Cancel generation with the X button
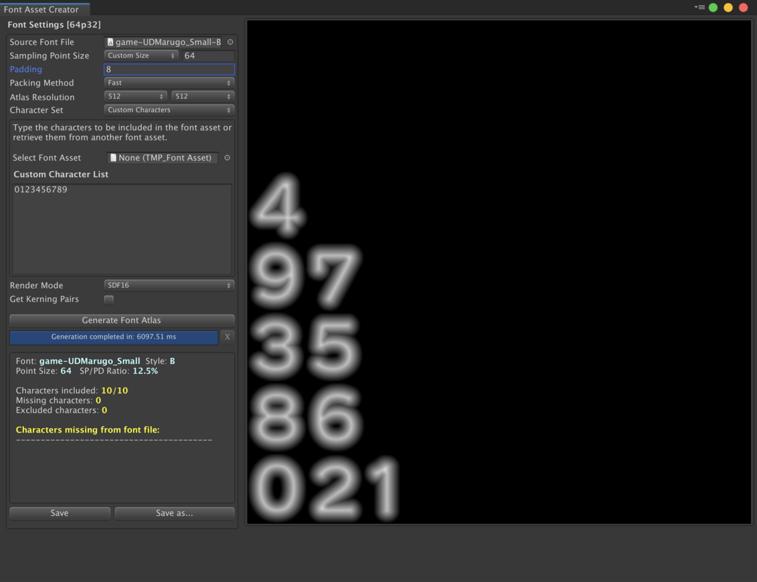The image size is (757, 582). [228, 337]
